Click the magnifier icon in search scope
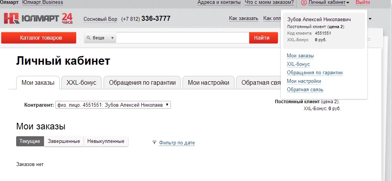 [x=88, y=38]
